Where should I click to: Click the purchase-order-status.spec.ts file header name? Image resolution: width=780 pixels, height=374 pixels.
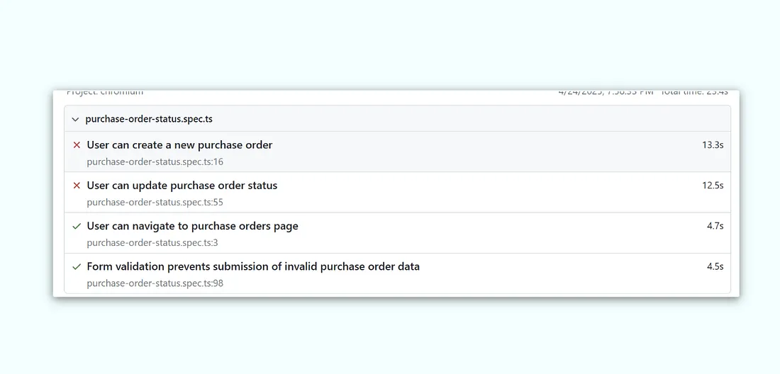149,119
